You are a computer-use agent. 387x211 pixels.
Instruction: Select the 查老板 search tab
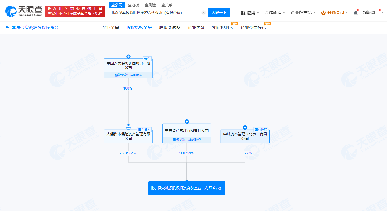point(133,5)
